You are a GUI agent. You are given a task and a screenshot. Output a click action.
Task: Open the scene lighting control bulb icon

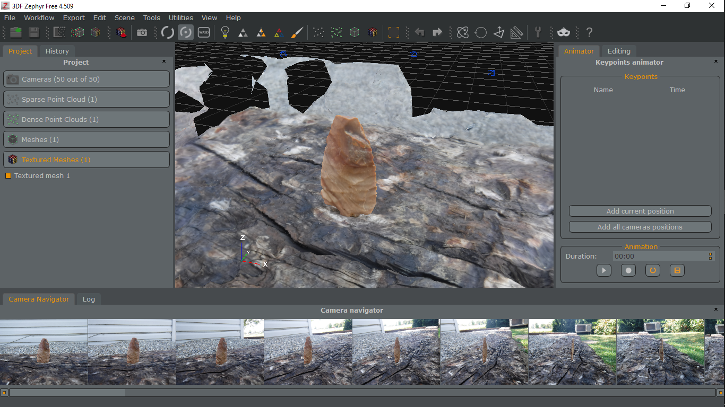point(225,32)
